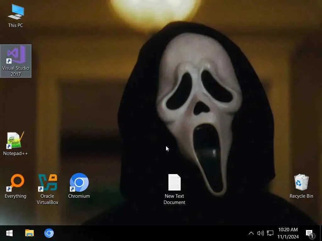This screenshot has width=322, height=241.
Task: Open the Windows Start menu
Action: [x=9, y=233]
